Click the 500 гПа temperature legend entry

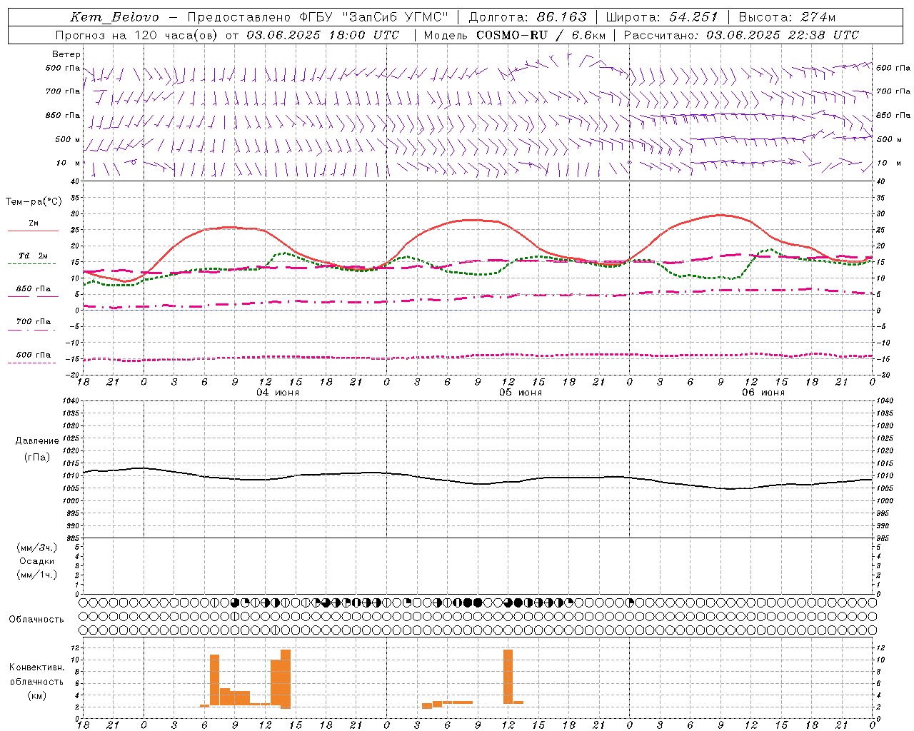tap(34, 355)
